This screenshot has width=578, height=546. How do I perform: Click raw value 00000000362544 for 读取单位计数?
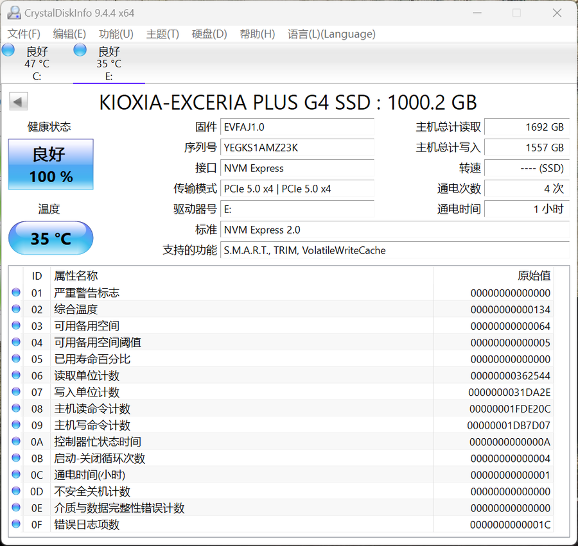[x=510, y=376]
